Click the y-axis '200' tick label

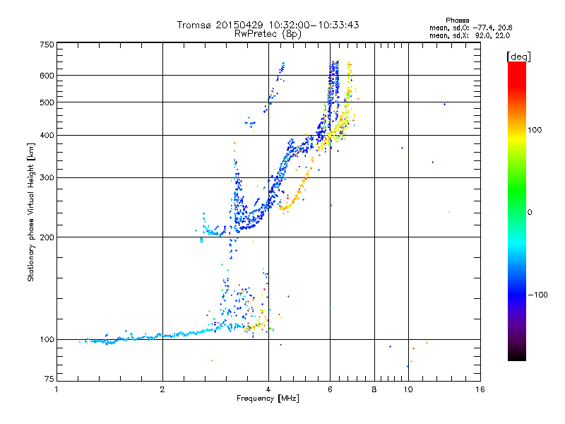click(47, 237)
